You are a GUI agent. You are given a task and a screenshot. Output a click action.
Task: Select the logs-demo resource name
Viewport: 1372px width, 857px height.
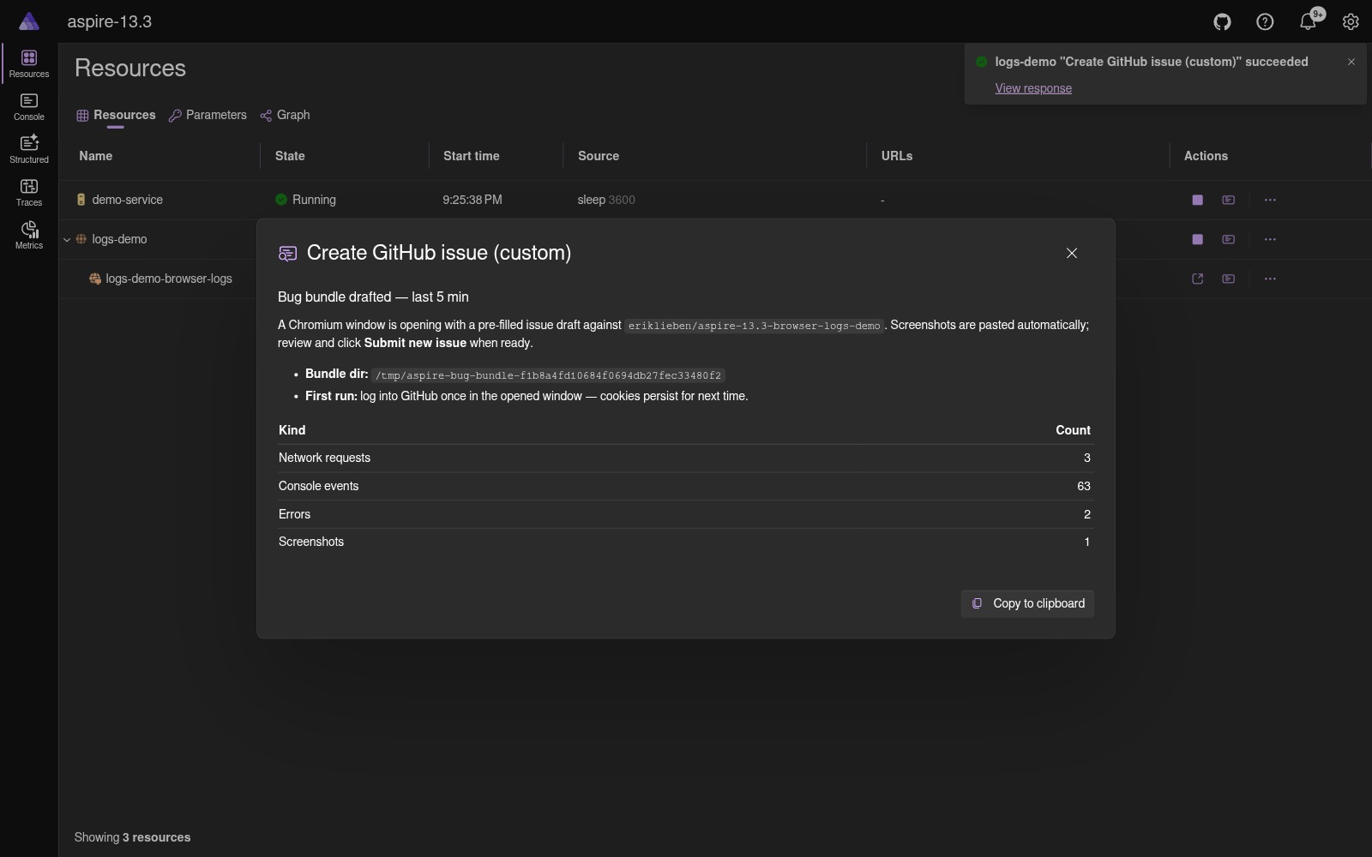click(x=119, y=239)
